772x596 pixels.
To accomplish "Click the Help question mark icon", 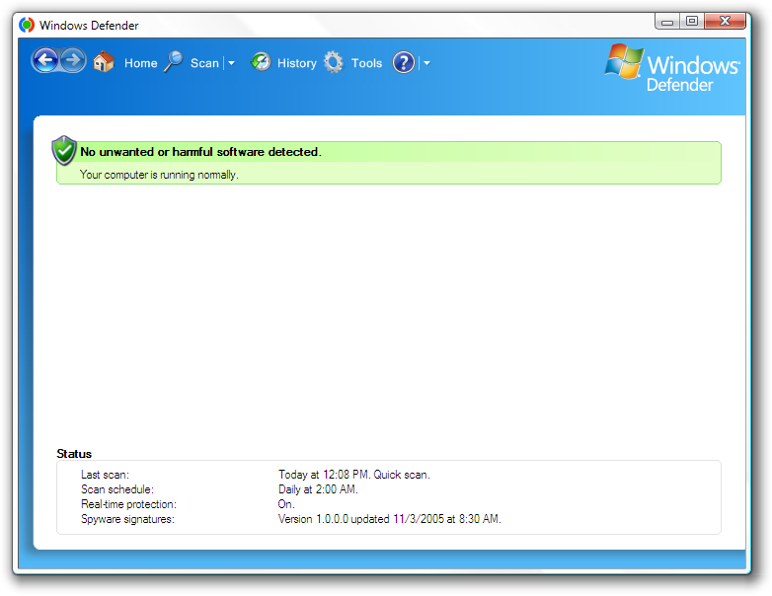I will [404, 62].
